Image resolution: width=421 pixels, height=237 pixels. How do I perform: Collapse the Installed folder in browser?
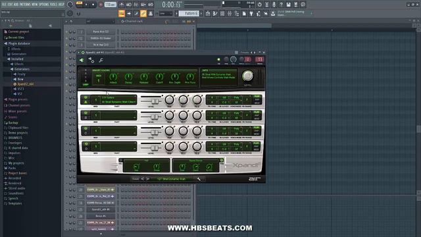pos(17,59)
